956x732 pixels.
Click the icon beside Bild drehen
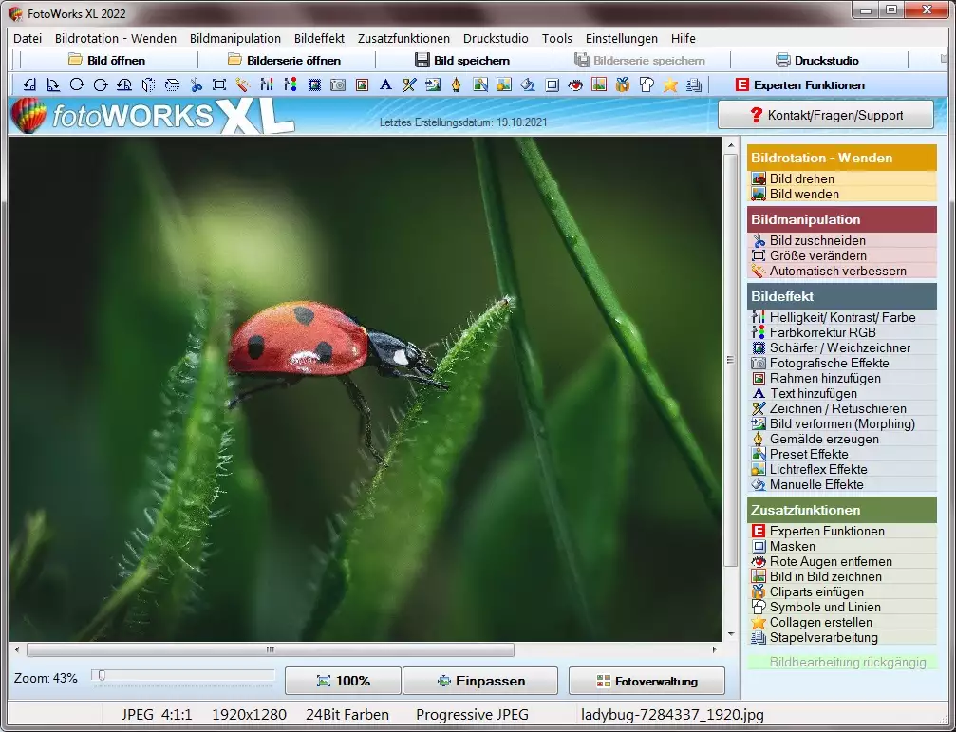[x=759, y=178]
